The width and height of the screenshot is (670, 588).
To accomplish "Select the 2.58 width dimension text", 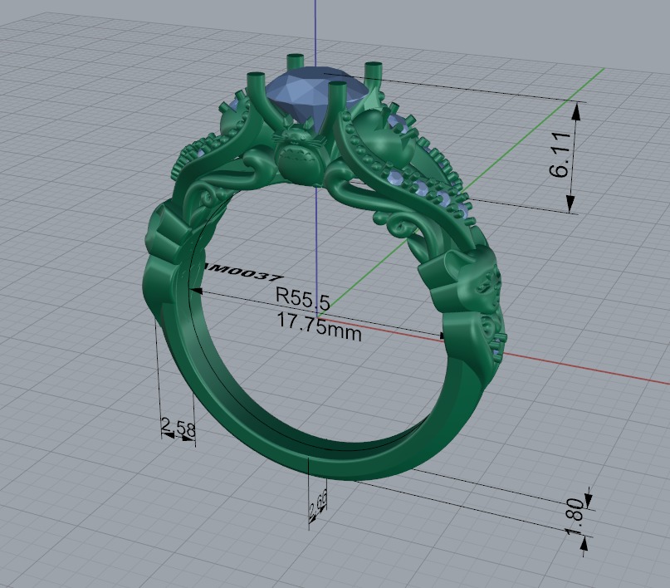I will pos(179,429).
